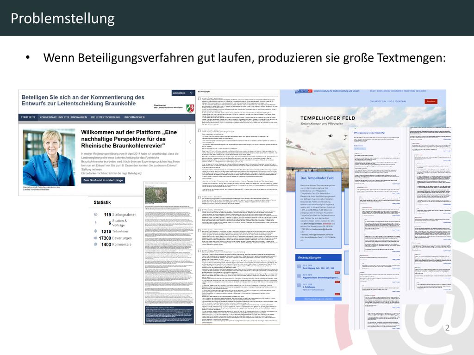The width and height of the screenshot is (474, 355).
Task: Click the previous slide chevron in the Braunkohle carousel
Action: pos(190,142)
